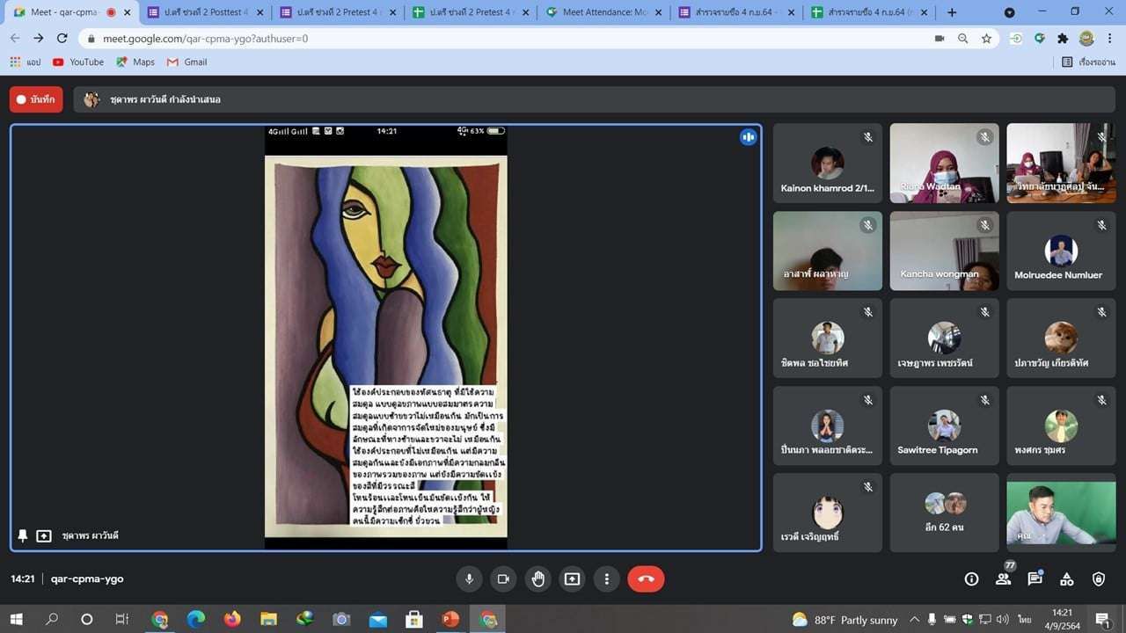Image resolution: width=1126 pixels, height=633 pixels.
Task: Raise hand in the meeting
Action: (x=537, y=578)
